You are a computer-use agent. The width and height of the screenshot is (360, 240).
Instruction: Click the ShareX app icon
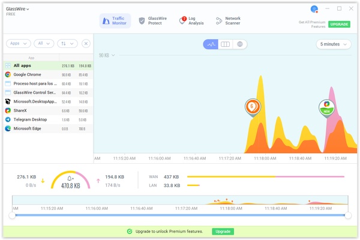click(8, 110)
